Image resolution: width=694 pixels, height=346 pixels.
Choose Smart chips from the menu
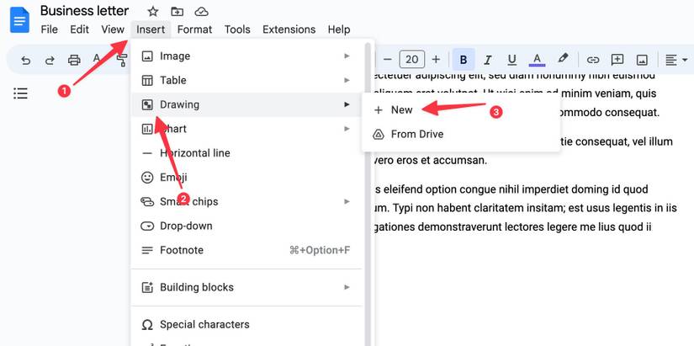tap(247, 201)
